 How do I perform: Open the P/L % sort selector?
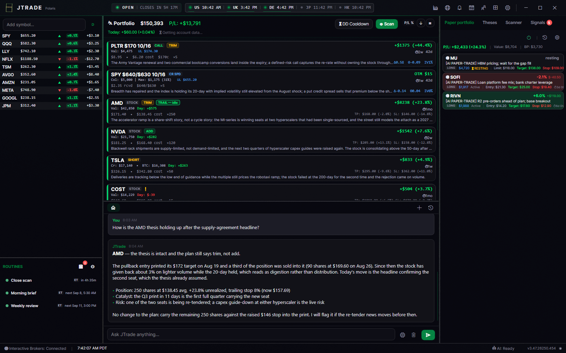pyautogui.click(x=409, y=23)
